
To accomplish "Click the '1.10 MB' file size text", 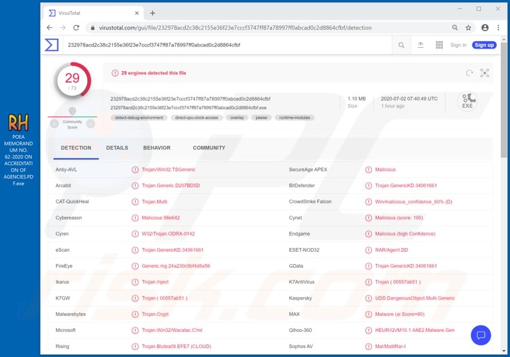I will [x=356, y=99].
